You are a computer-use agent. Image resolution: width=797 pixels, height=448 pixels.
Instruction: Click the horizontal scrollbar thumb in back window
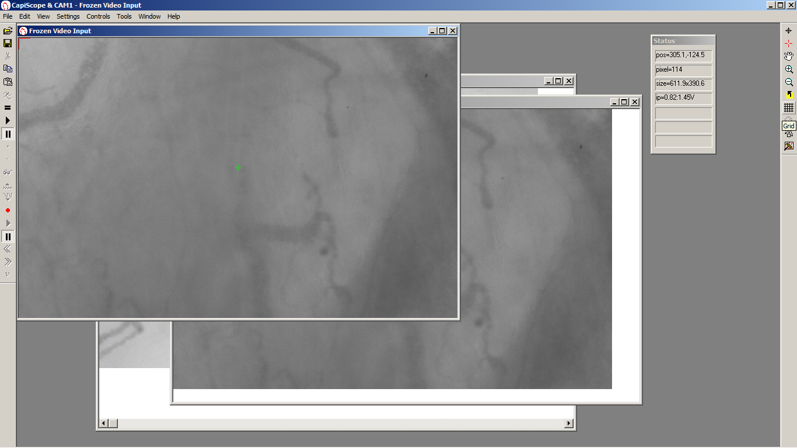pyautogui.click(x=113, y=423)
